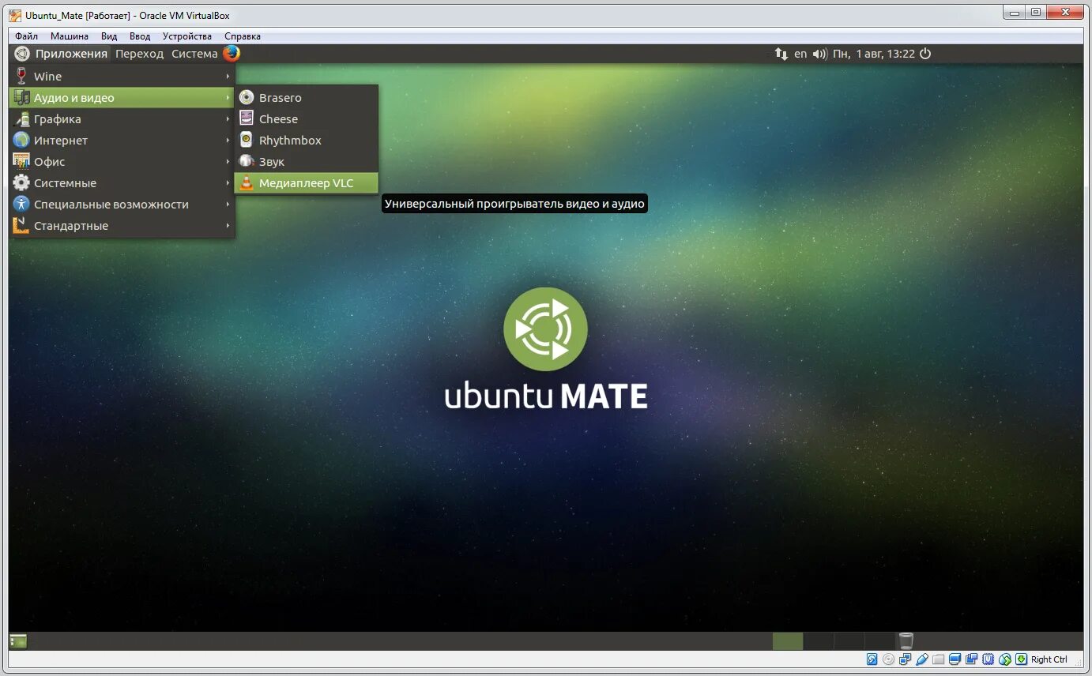Start Rhythmbox music player
1092x676 pixels.
tap(307, 141)
